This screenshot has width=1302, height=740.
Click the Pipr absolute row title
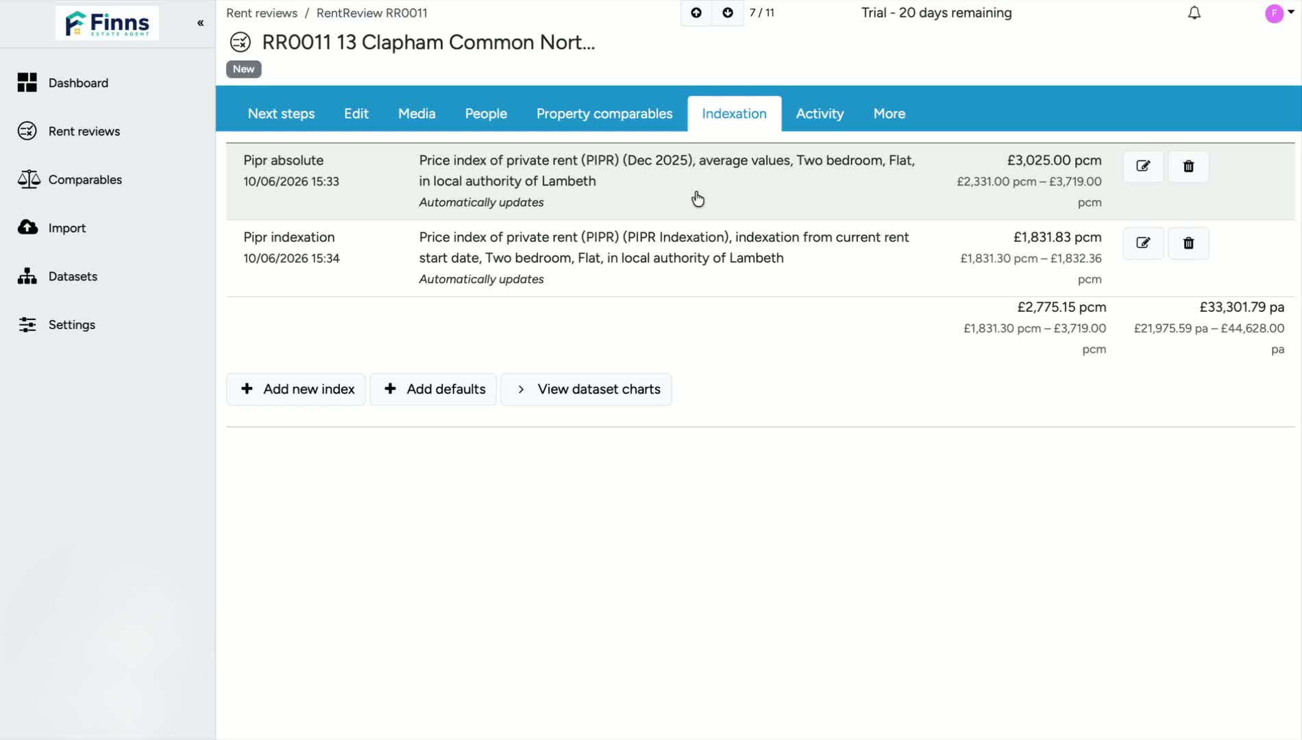(x=284, y=160)
